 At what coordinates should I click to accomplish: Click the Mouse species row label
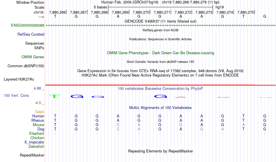[38, 125]
